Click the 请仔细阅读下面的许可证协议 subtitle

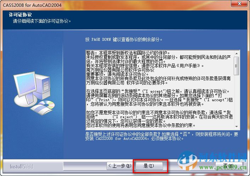[x=42, y=21]
